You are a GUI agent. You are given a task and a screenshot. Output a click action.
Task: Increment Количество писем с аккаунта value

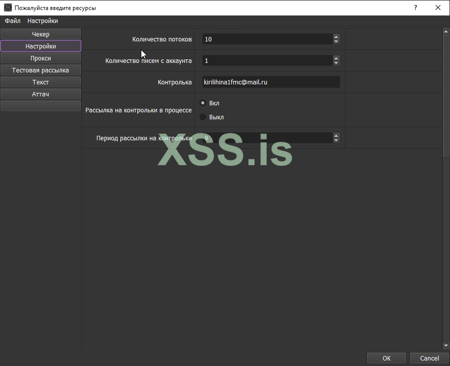pos(336,58)
